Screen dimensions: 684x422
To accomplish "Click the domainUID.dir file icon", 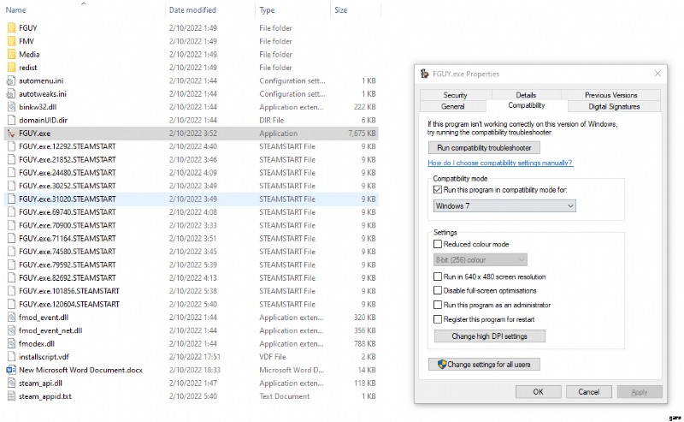I will [11, 120].
